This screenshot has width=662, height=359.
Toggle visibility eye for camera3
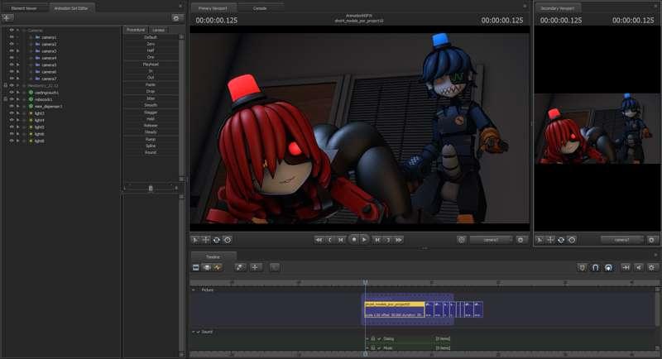click(x=12, y=50)
